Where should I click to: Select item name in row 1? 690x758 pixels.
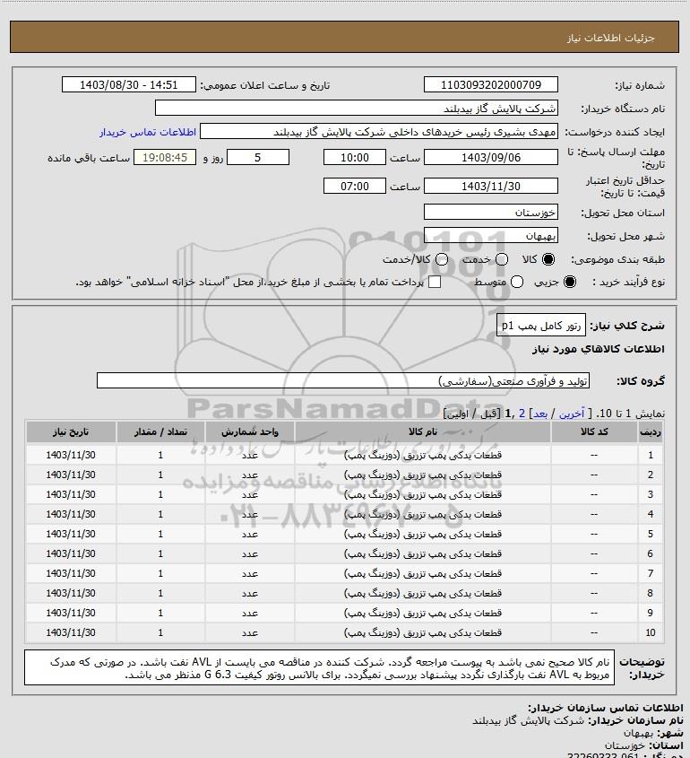point(422,455)
